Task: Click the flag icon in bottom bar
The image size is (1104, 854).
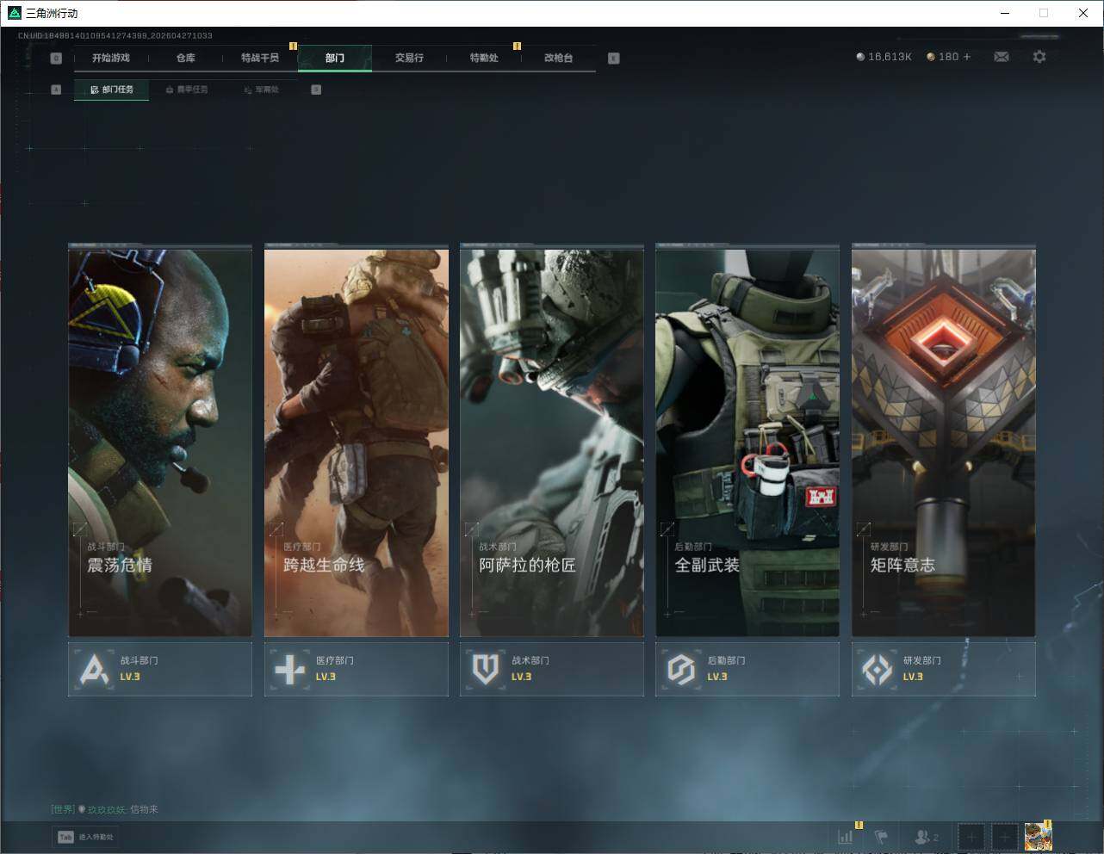Action: pos(881,837)
